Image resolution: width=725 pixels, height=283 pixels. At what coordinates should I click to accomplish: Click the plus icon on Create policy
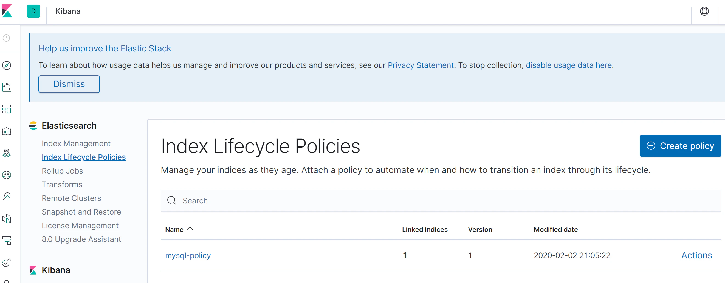coord(651,146)
